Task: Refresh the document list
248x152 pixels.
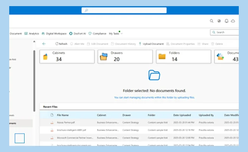Action: [61, 44]
